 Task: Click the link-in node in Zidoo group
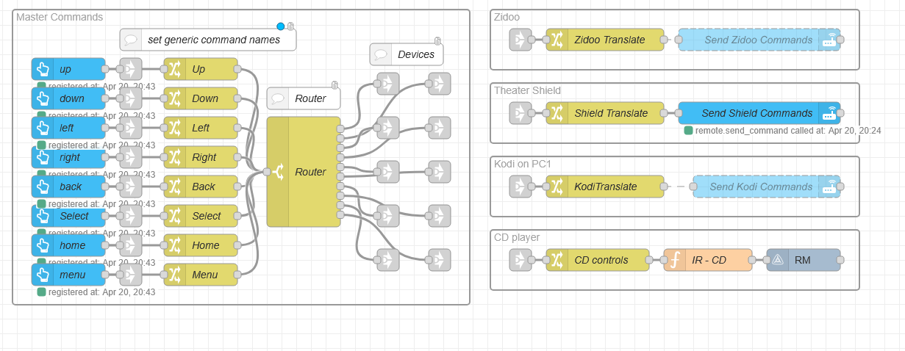(521, 40)
